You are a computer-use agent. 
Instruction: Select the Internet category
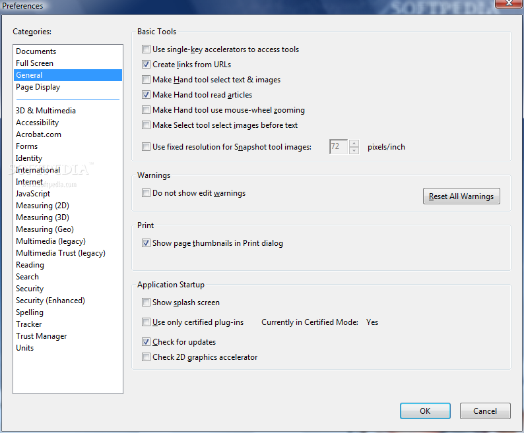pos(68,182)
